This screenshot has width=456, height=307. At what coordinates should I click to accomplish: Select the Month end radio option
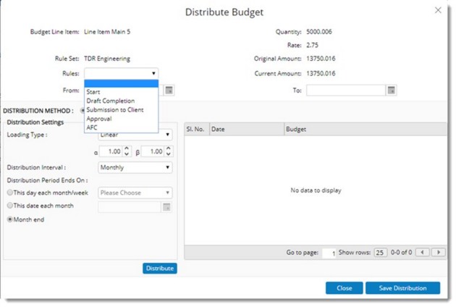click(x=10, y=219)
